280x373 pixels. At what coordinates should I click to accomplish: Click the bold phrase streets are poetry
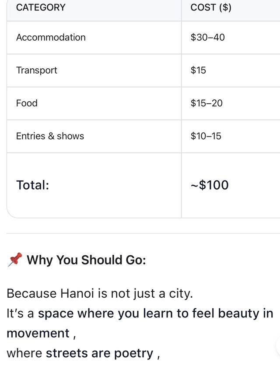(x=99, y=353)
